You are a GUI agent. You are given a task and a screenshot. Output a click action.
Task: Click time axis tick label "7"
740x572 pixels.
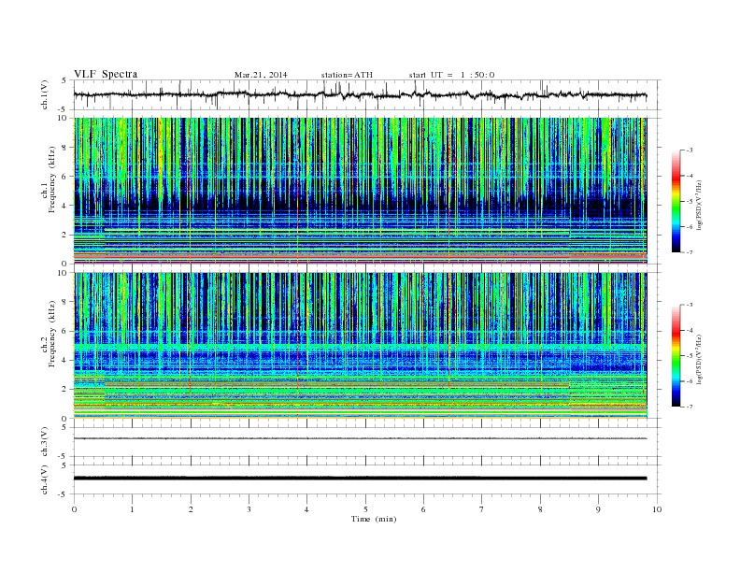click(x=482, y=509)
